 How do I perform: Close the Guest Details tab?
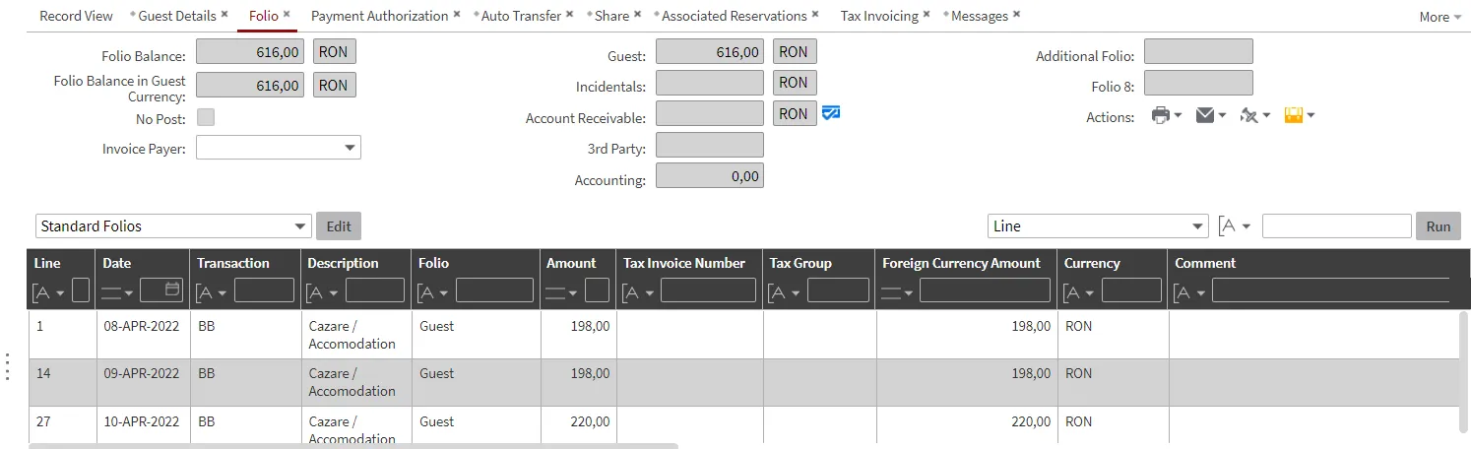pos(224,15)
